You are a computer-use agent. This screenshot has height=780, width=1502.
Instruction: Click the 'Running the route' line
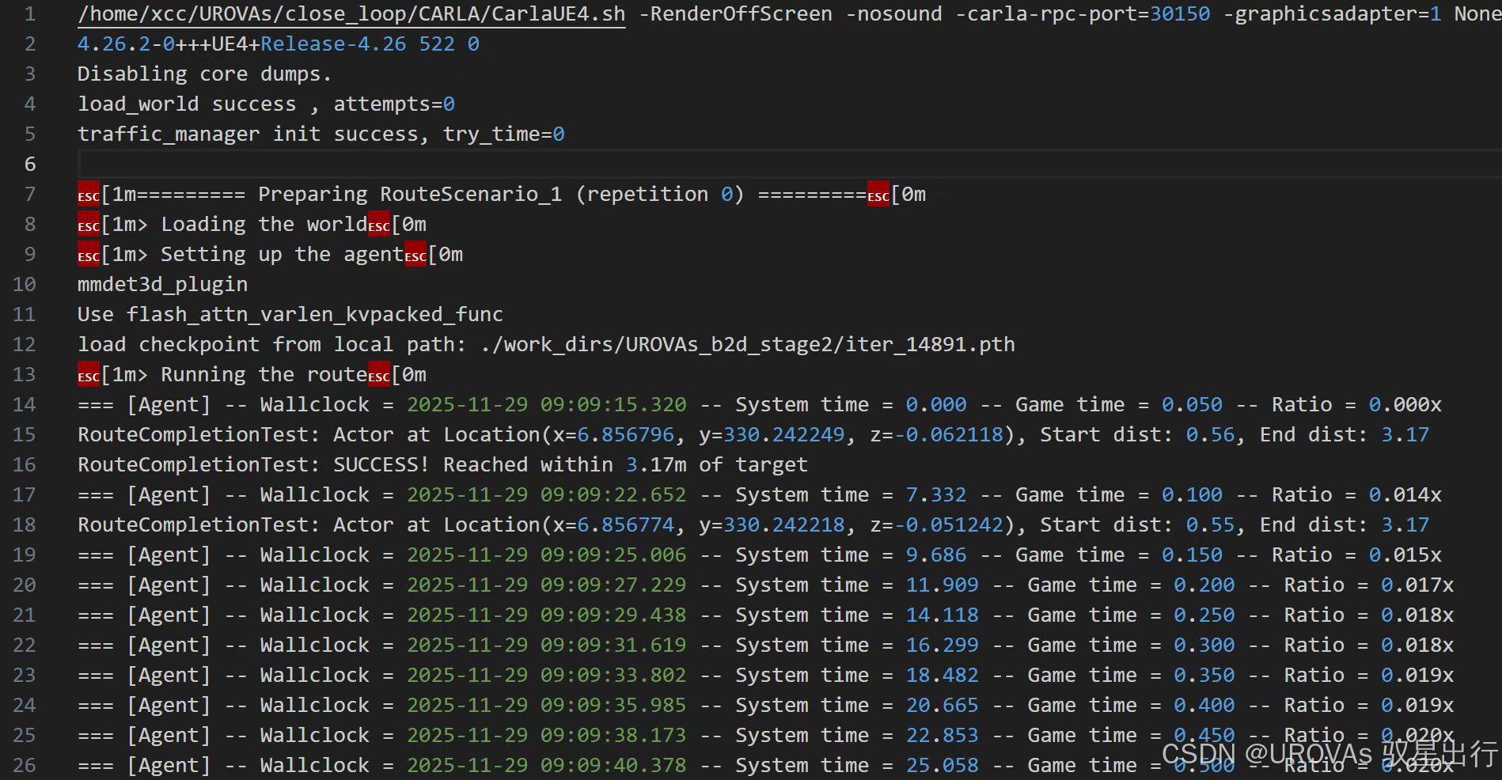[x=252, y=375]
